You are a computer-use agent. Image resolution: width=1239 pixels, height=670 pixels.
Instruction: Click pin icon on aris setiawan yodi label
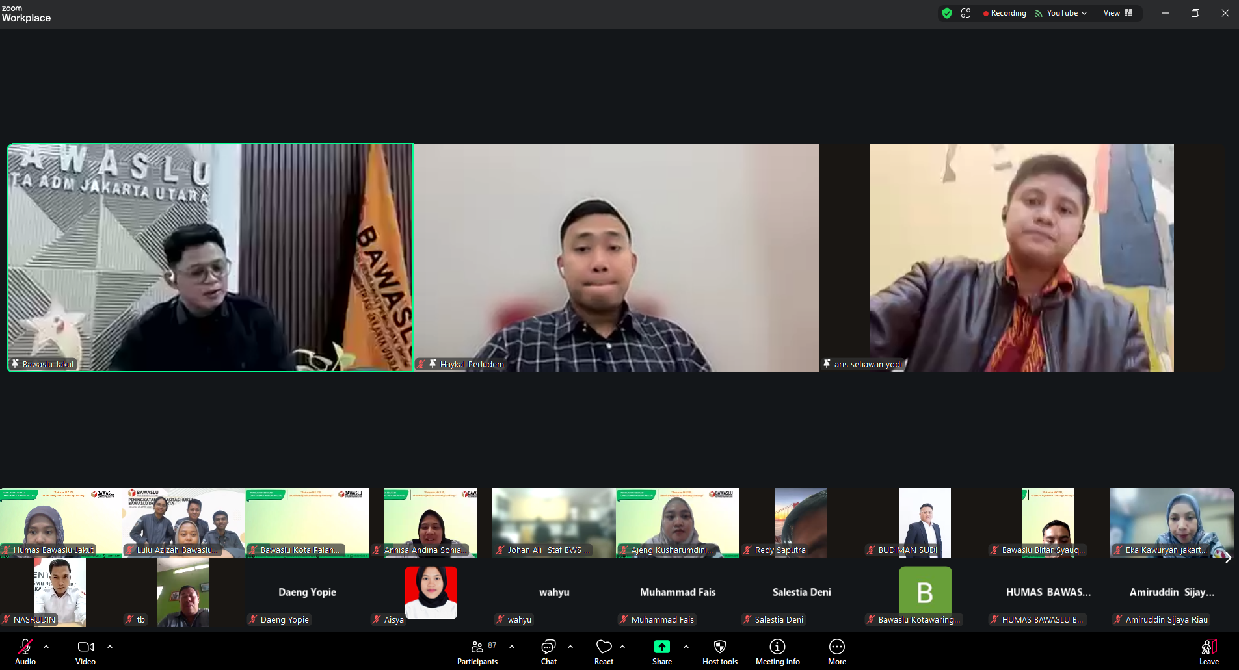827,364
